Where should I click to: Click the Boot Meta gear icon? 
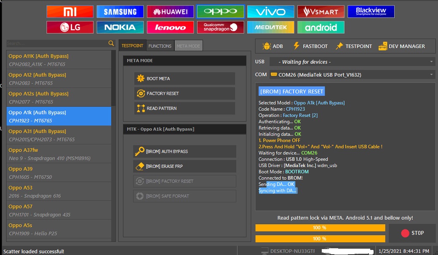[x=141, y=78]
